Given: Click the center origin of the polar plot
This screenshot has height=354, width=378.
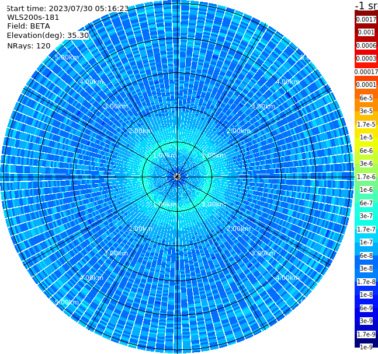Looking at the screenshot, I should click(x=177, y=177).
